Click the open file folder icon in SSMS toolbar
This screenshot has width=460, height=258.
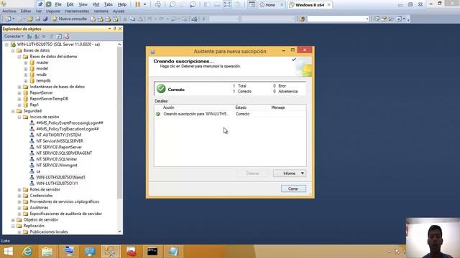pyautogui.click(x=30, y=19)
